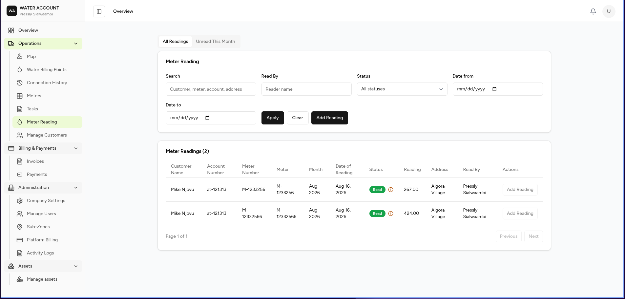Click the 424.00 reading value
Image resolution: width=625 pixels, height=299 pixels.
click(x=411, y=214)
